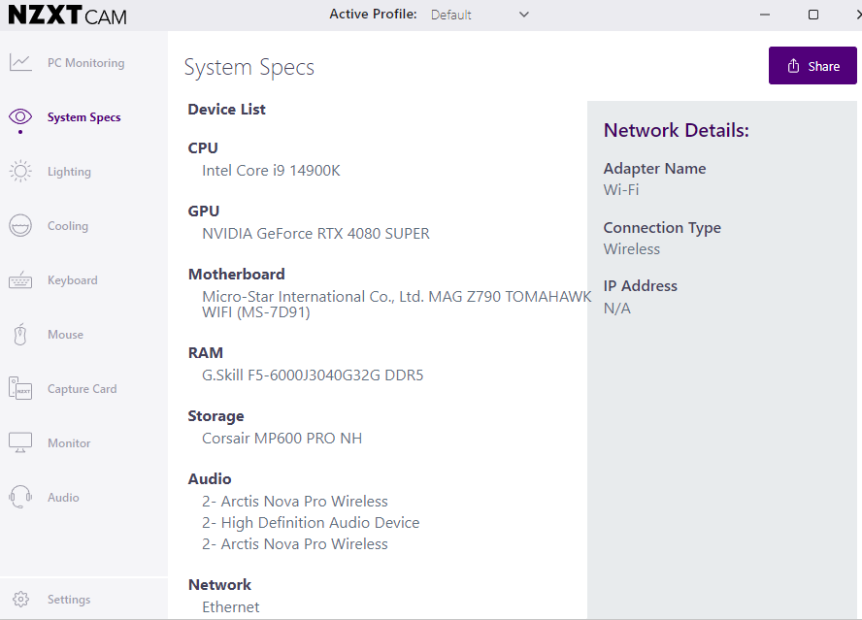
Task: Open the Active Profile Default dropdown
Action: tap(480, 15)
